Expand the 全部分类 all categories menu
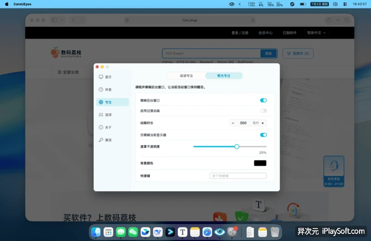The width and height of the screenshot is (371, 241). pyautogui.click(x=68, y=72)
